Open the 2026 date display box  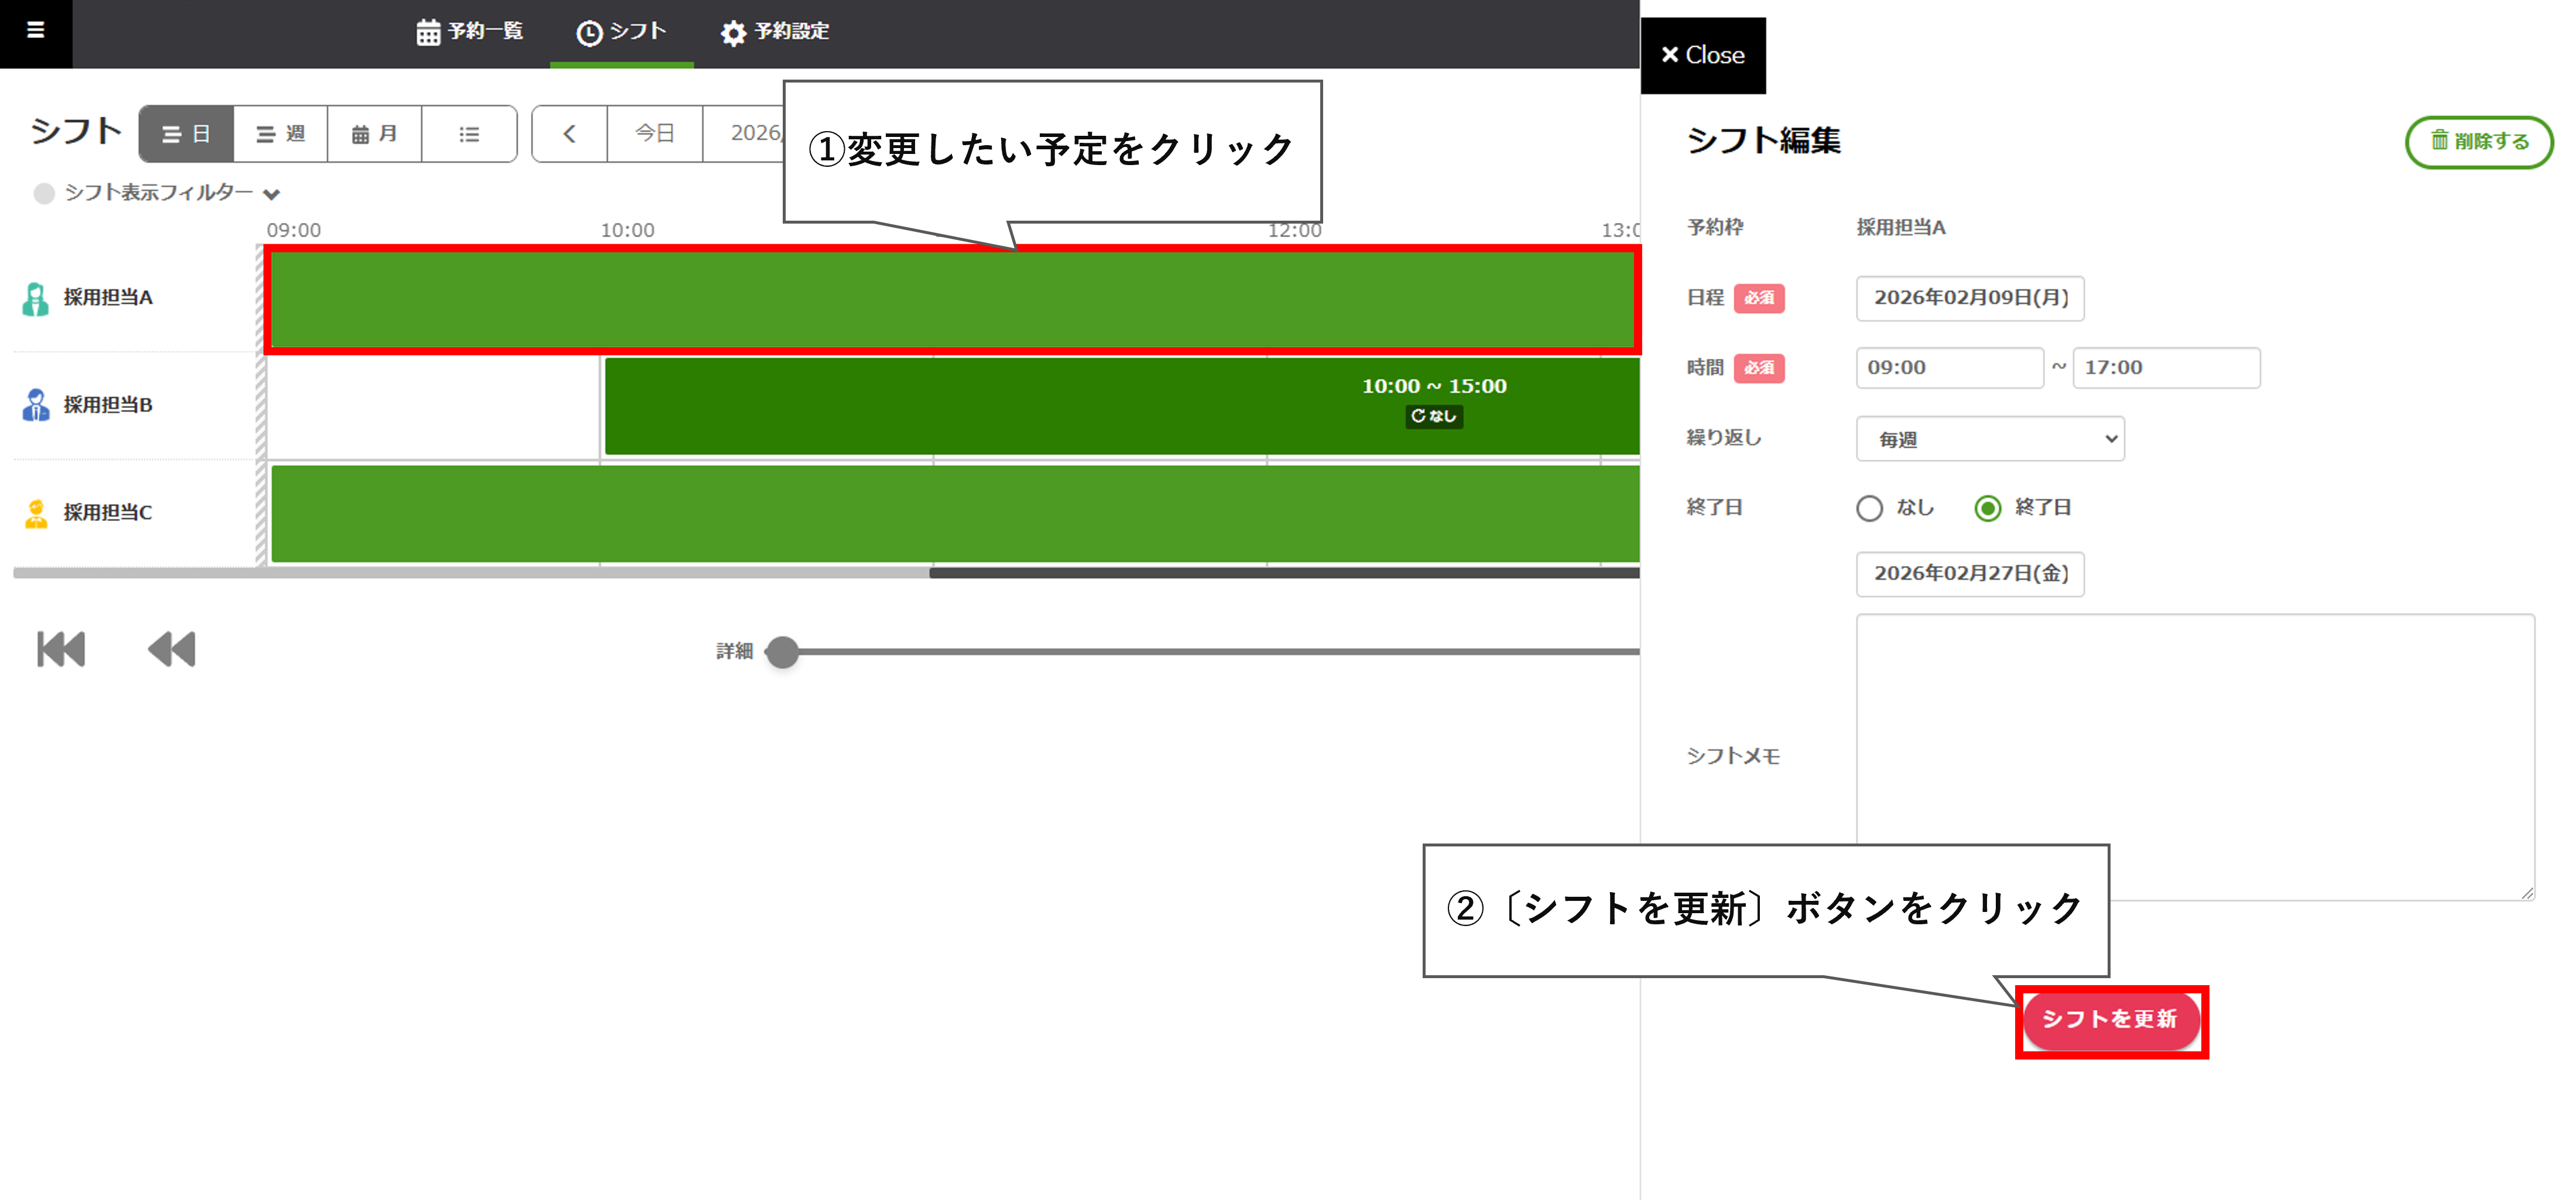tap(744, 134)
